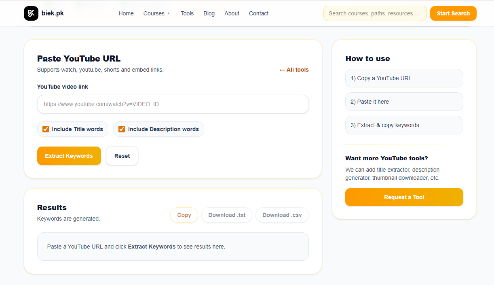
Task: Select the Home menu item
Action: 126,13
